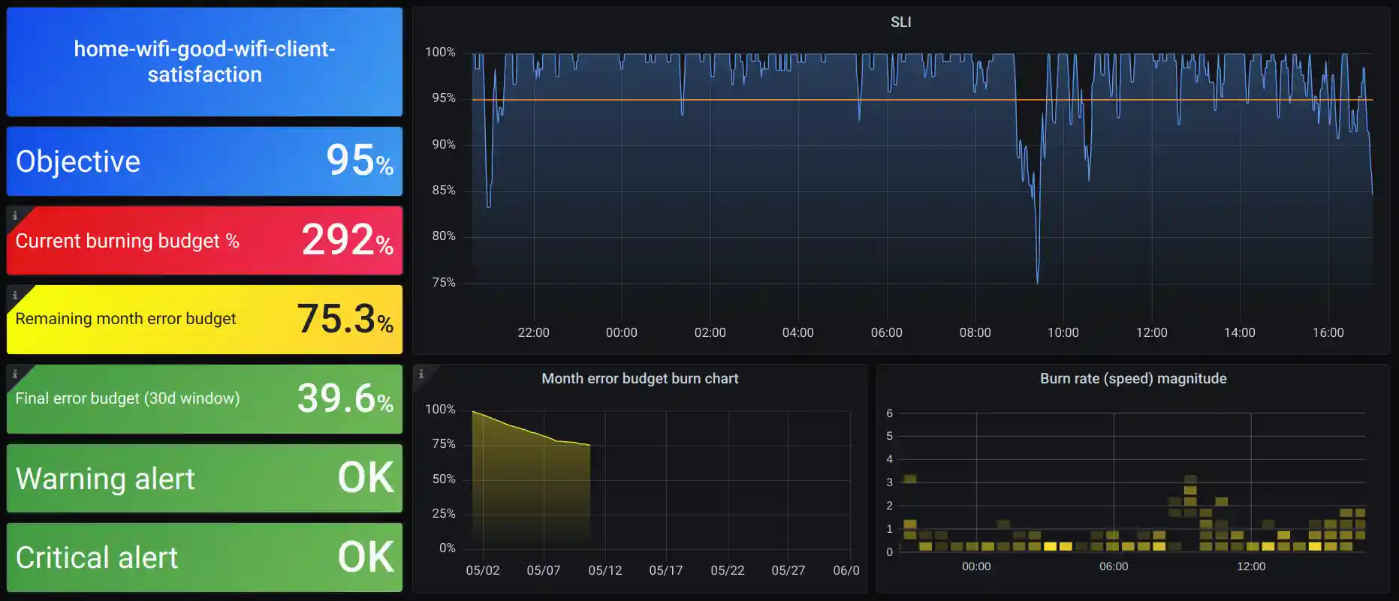Click the 02:00 label on SLI time axis
The image size is (1399, 601).
[710, 332]
